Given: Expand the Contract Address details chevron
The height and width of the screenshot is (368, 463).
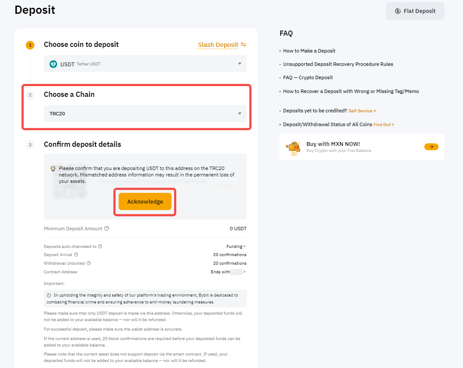Looking at the screenshot, I should coord(245,272).
